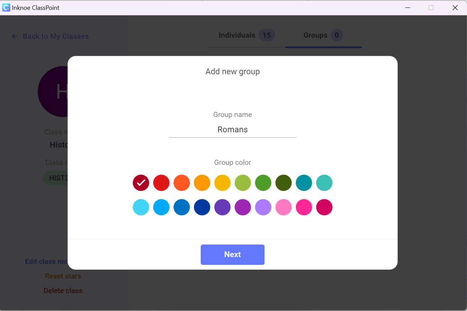
Task: Switch to the Individuals tab
Action: (247, 35)
